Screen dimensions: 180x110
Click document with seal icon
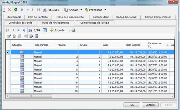[31, 36]
